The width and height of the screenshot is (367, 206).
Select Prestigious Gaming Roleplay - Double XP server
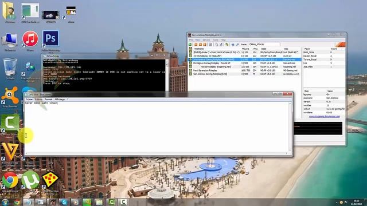coord(245,63)
